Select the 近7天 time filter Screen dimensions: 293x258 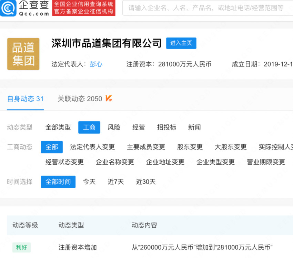pos(115,182)
